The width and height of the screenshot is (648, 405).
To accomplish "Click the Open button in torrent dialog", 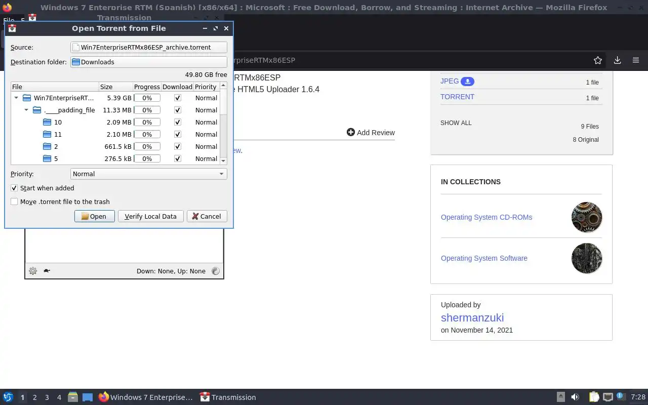I will pyautogui.click(x=95, y=216).
